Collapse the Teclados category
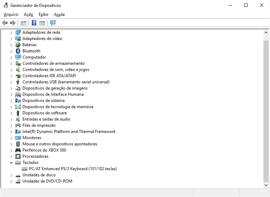The image size is (270, 197). [11, 163]
